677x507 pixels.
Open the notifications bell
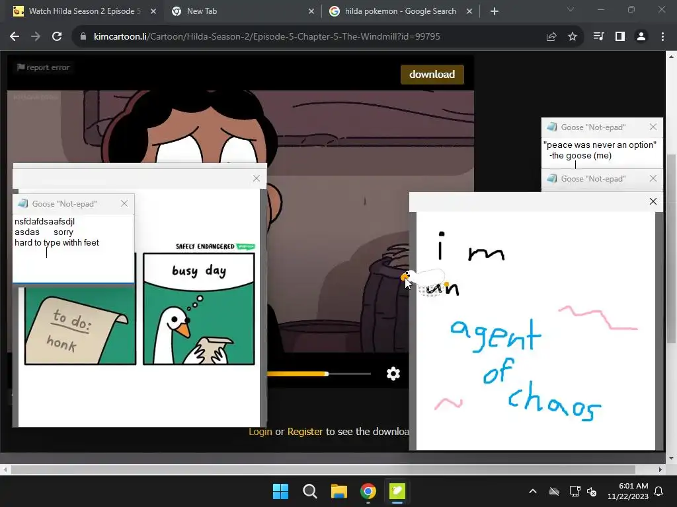[659, 491]
